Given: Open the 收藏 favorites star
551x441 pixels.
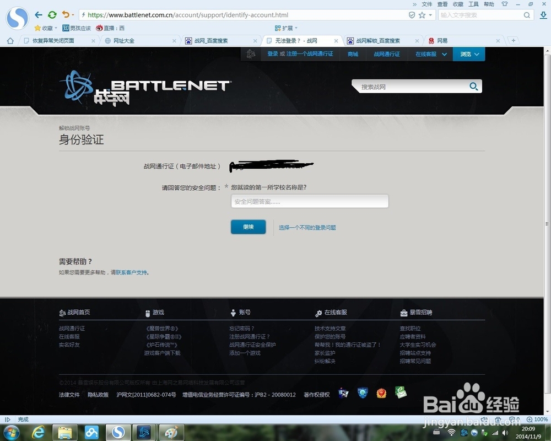Looking at the screenshot, I should [x=37, y=28].
